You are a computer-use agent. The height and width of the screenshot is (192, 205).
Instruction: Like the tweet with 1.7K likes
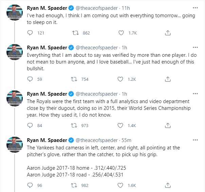coord(121,33)
